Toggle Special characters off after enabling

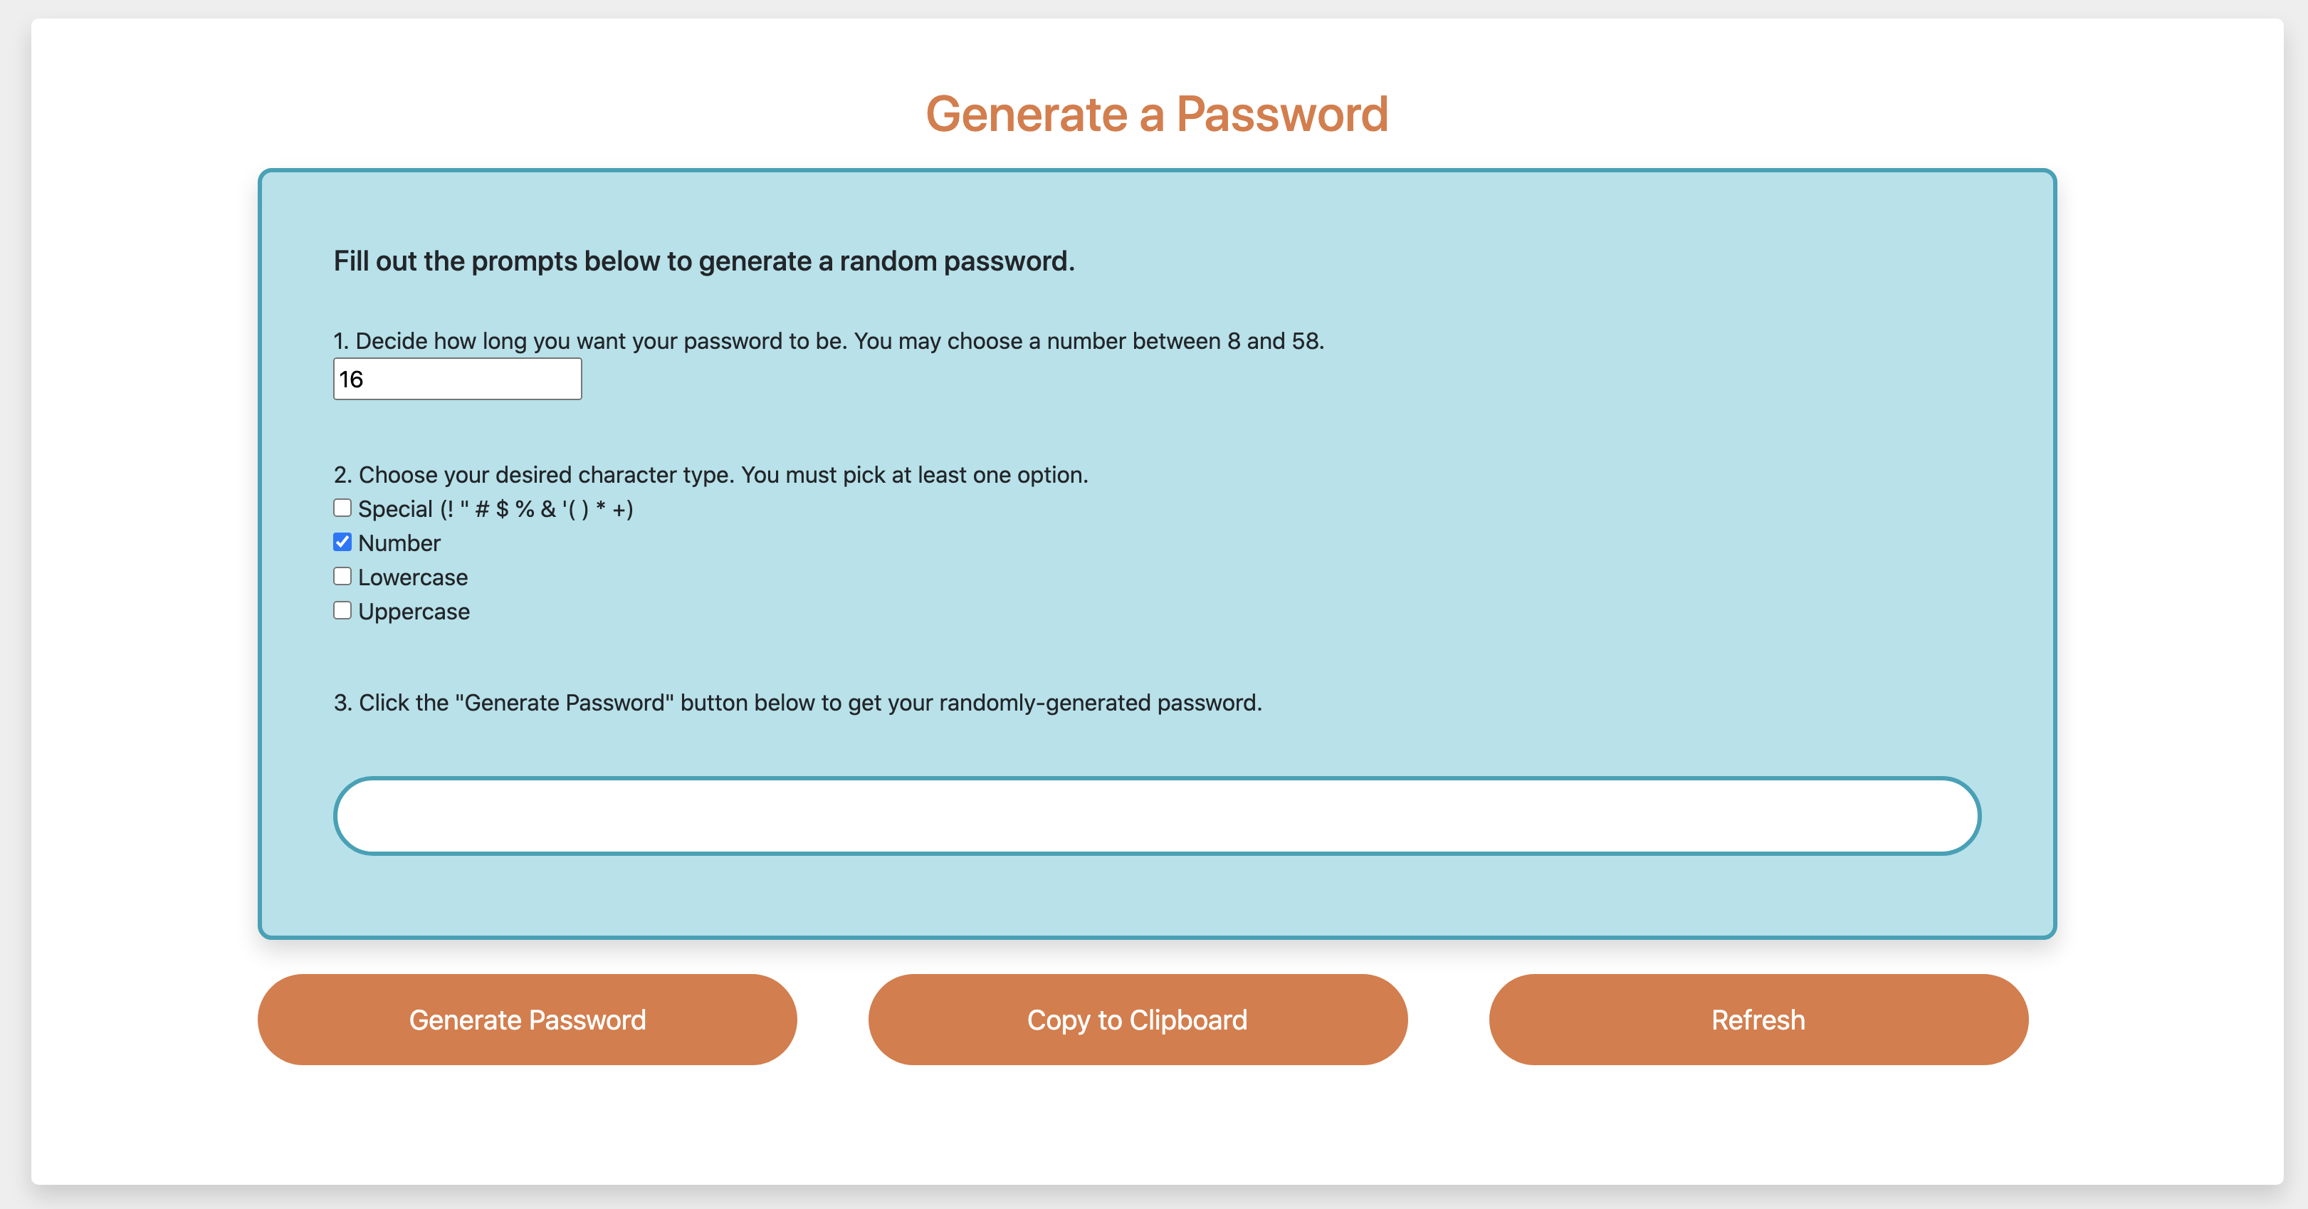point(342,507)
